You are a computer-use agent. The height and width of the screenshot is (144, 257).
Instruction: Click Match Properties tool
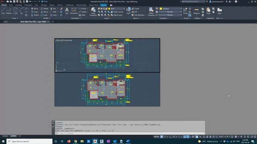(151, 12)
